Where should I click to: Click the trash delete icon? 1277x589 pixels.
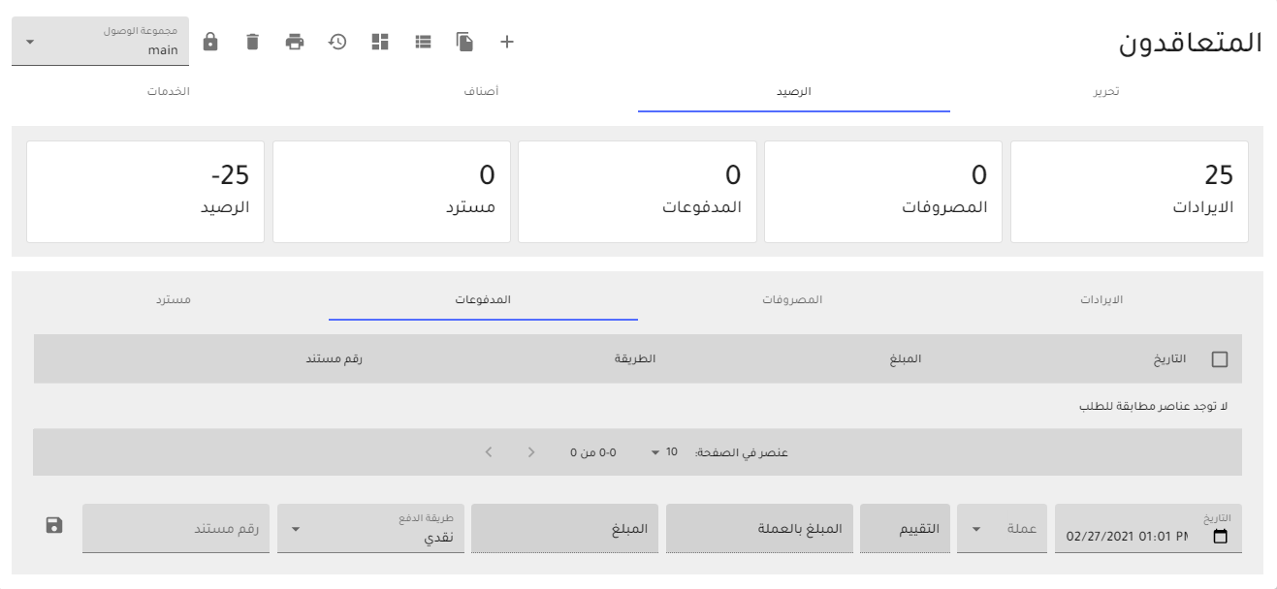click(x=252, y=42)
